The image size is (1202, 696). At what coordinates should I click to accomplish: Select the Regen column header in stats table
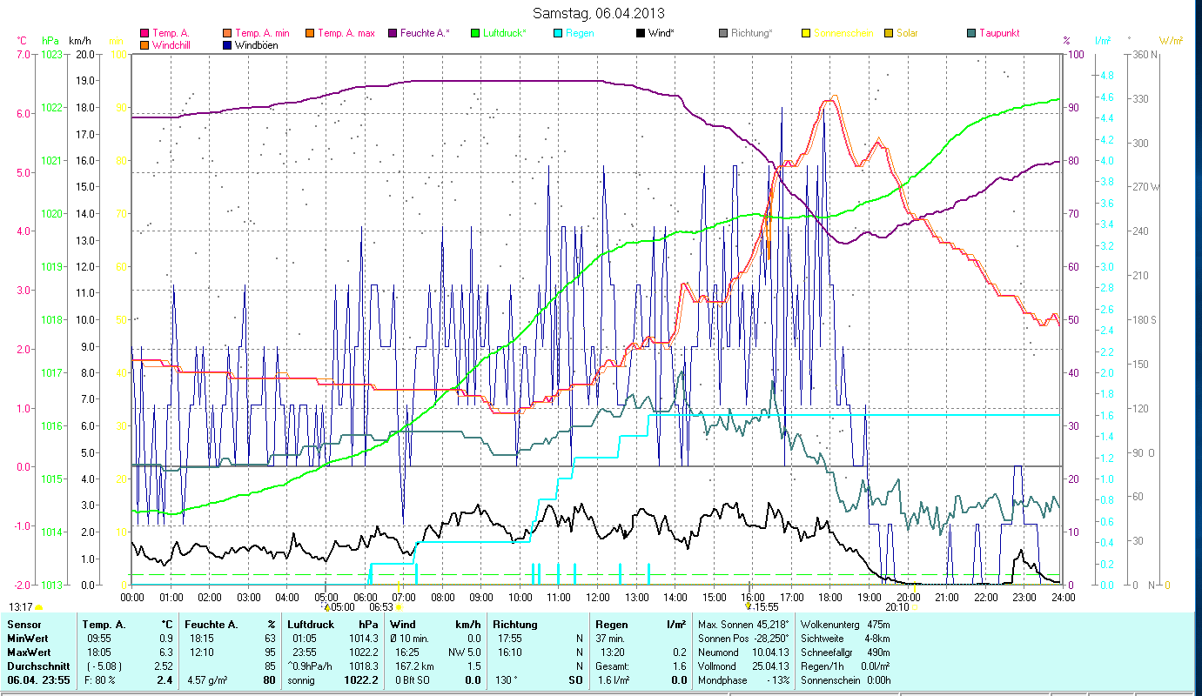tap(611, 624)
